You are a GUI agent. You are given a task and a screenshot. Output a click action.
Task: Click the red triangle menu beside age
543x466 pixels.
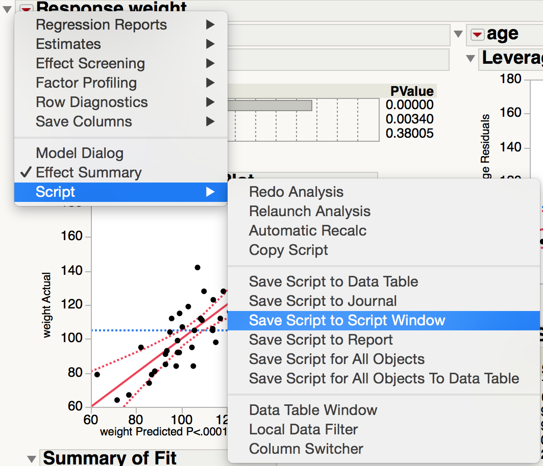(x=477, y=35)
